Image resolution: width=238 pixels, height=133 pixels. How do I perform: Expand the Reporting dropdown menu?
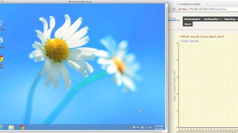coord(231,19)
